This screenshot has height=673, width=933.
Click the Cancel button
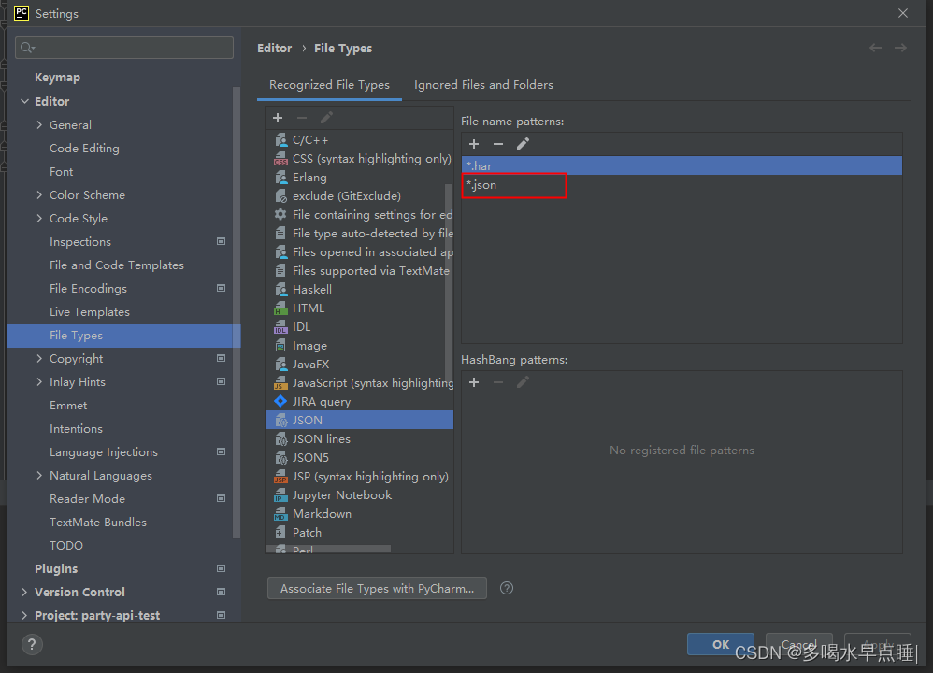pyautogui.click(x=799, y=644)
